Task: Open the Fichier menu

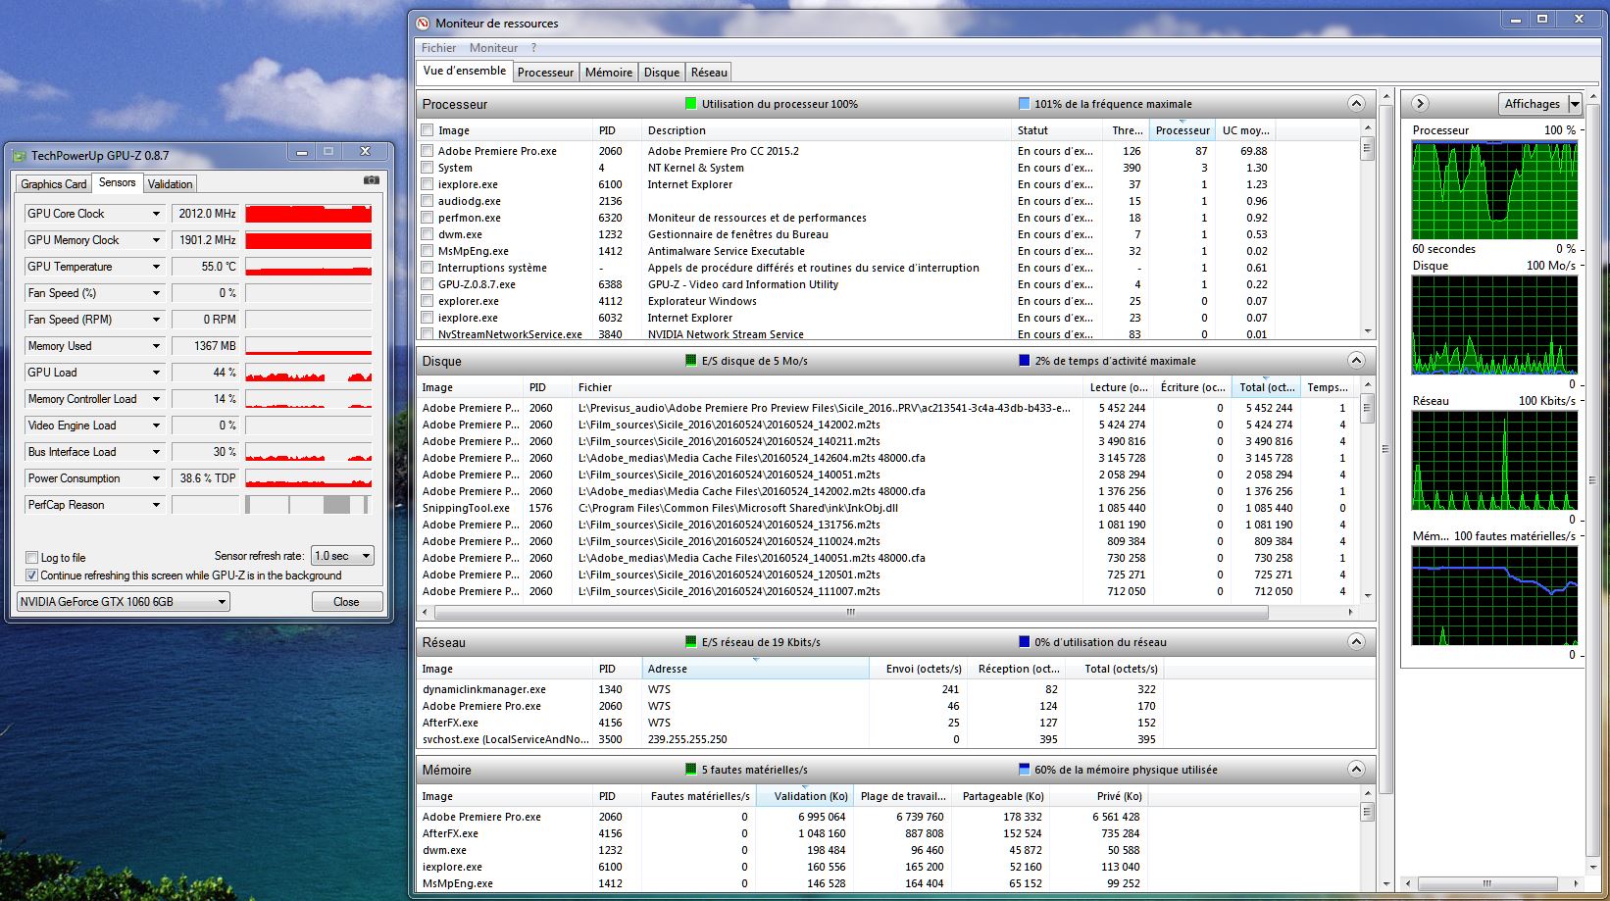Action: tap(438, 47)
